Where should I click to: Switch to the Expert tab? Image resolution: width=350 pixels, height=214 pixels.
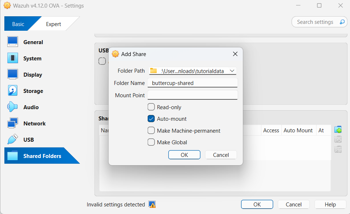(53, 24)
